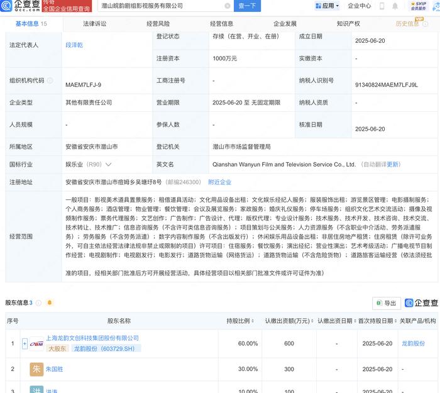Click the 导出 export button
This screenshot has width=440, height=393.
click(387, 303)
